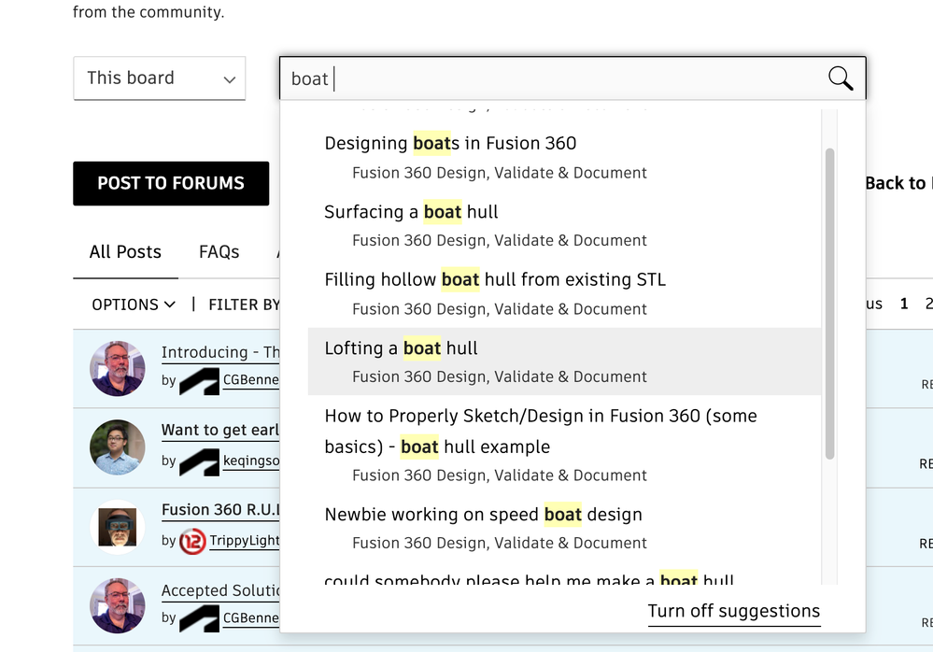Image resolution: width=933 pixels, height=652 pixels.
Task: Switch to the FAQs tab
Action: pyautogui.click(x=219, y=252)
